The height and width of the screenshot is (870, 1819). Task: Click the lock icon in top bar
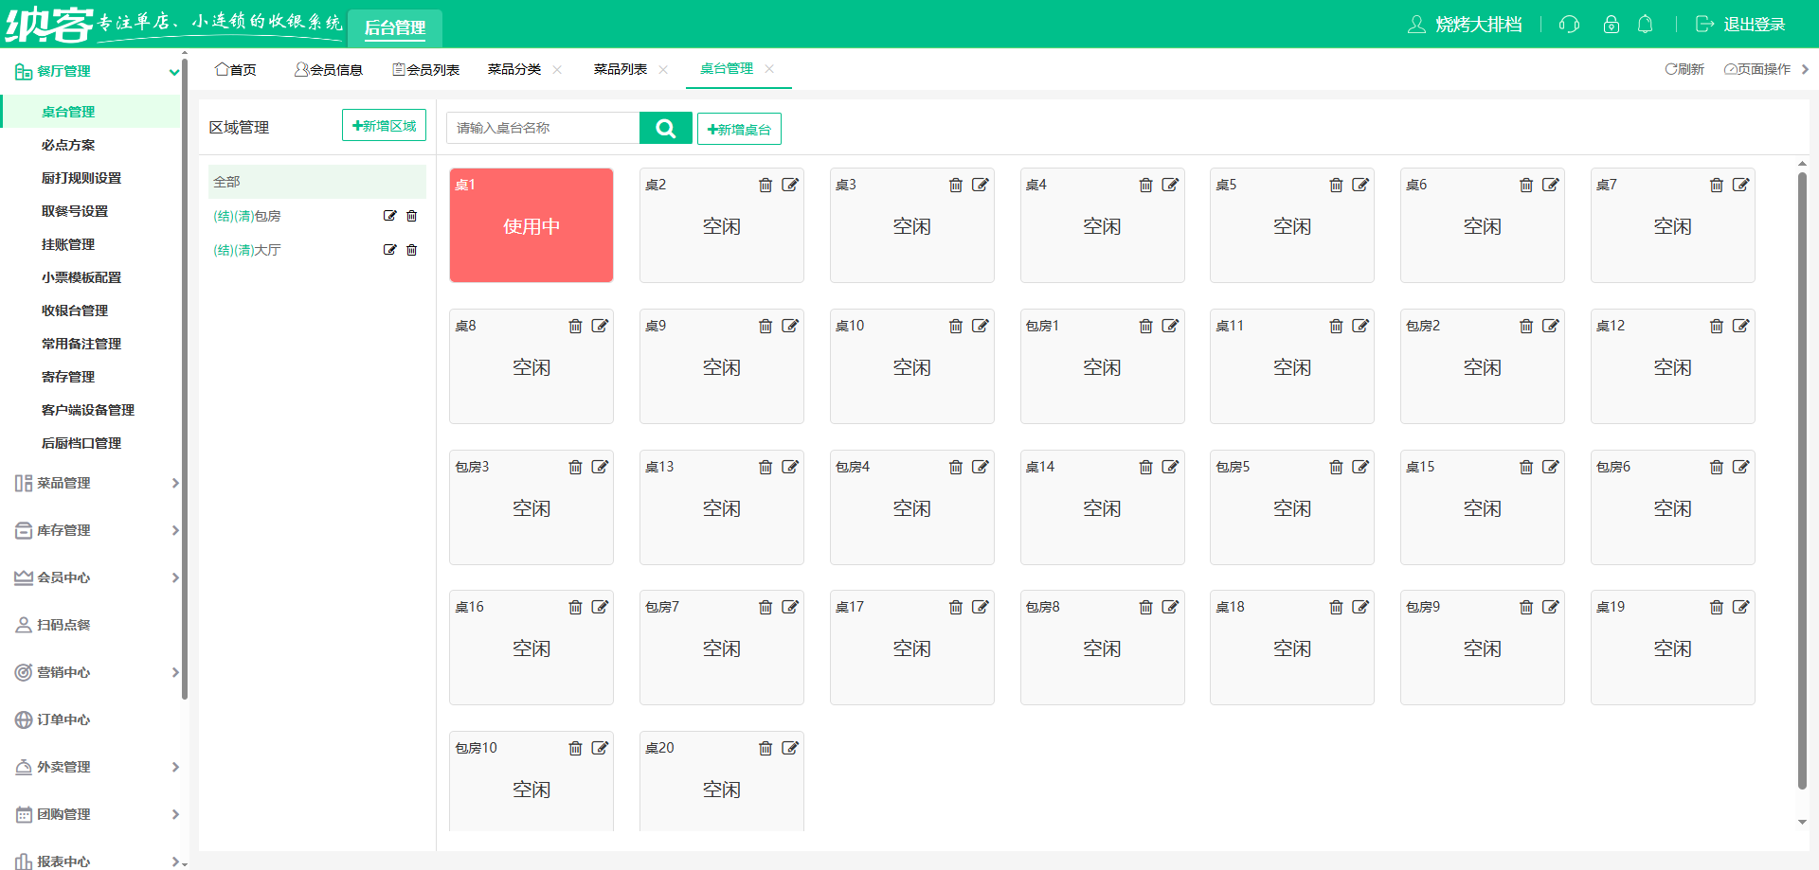tap(1612, 25)
